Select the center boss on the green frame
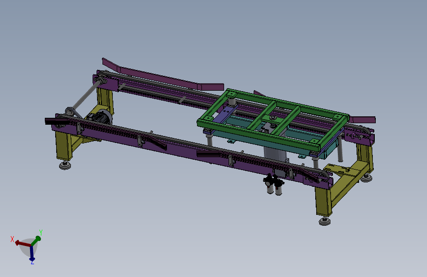 [272, 118]
